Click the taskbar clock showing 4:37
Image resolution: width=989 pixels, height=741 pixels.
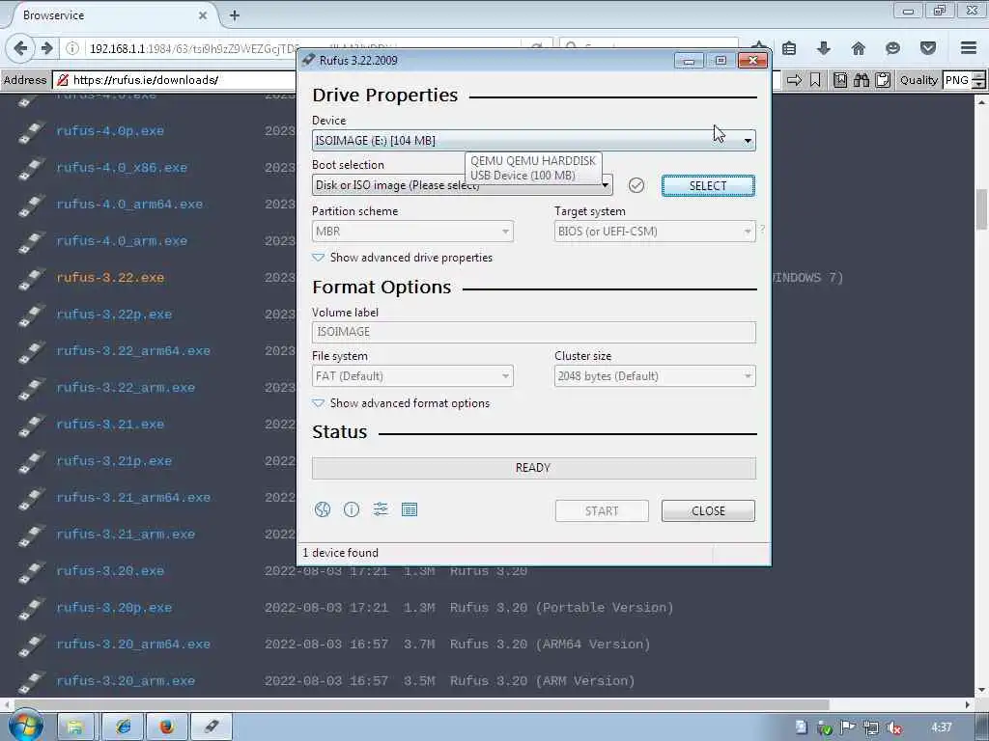click(941, 727)
